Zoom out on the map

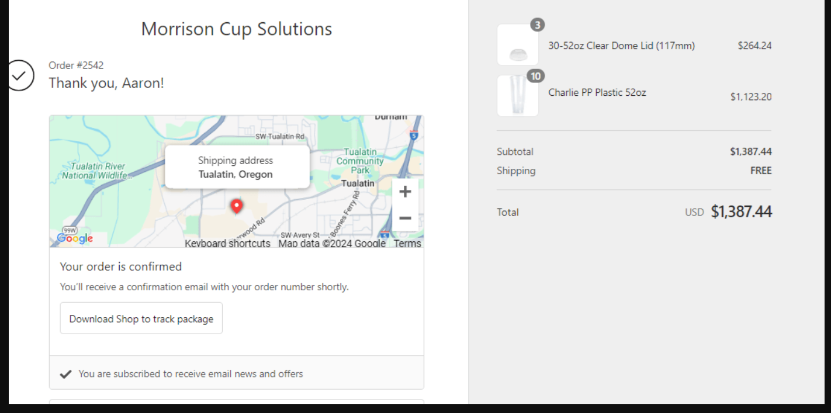point(405,218)
